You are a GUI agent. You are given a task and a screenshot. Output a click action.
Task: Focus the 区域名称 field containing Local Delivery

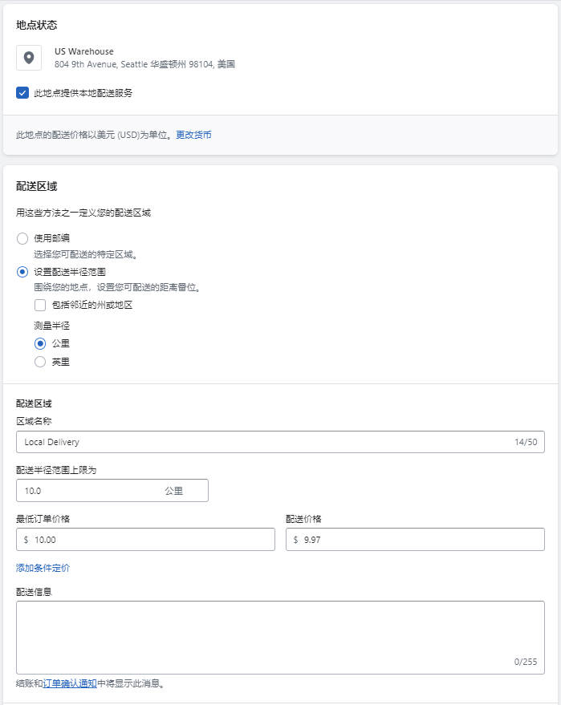click(280, 442)
